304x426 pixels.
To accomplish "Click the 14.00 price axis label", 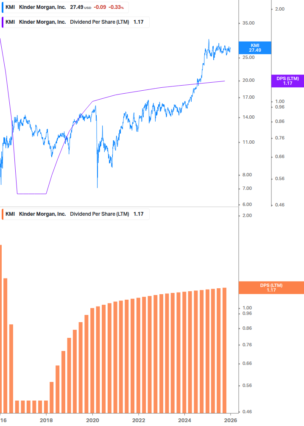I will [x=248, y=117].
